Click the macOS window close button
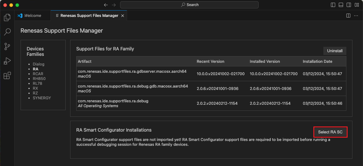The height and width of the screenshot is (166, 363). click(5, 5)
